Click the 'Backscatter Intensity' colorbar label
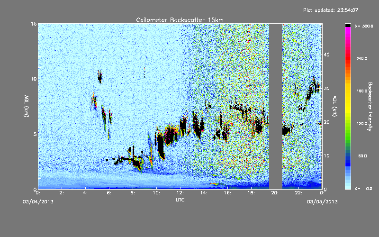The width and height of the screenshot is (379, 237). (x=370, y=107)
